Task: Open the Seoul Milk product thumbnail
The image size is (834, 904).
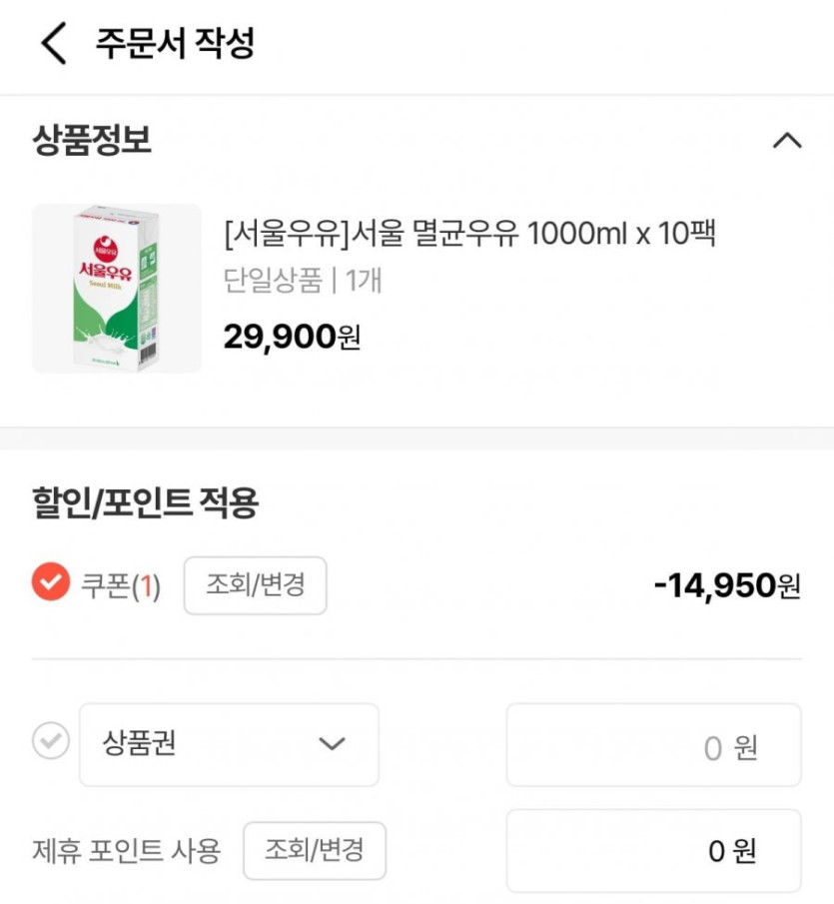Action: [117, 289]
